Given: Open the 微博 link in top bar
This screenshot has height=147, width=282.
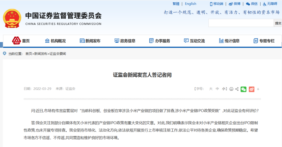Looking at the screenshot, I should click(234, 4).
